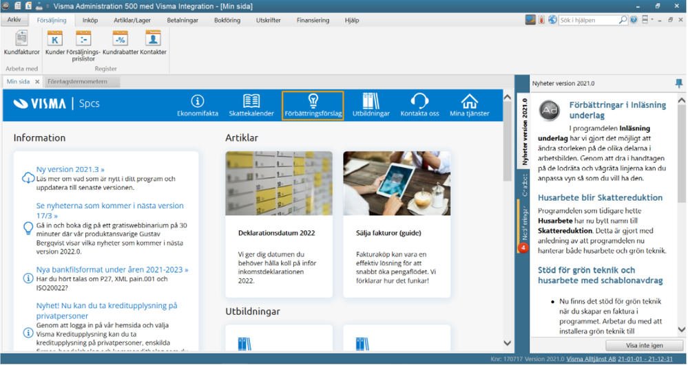
Task: Open Utbildningar in the blue banner
Action: click(371, 106)
